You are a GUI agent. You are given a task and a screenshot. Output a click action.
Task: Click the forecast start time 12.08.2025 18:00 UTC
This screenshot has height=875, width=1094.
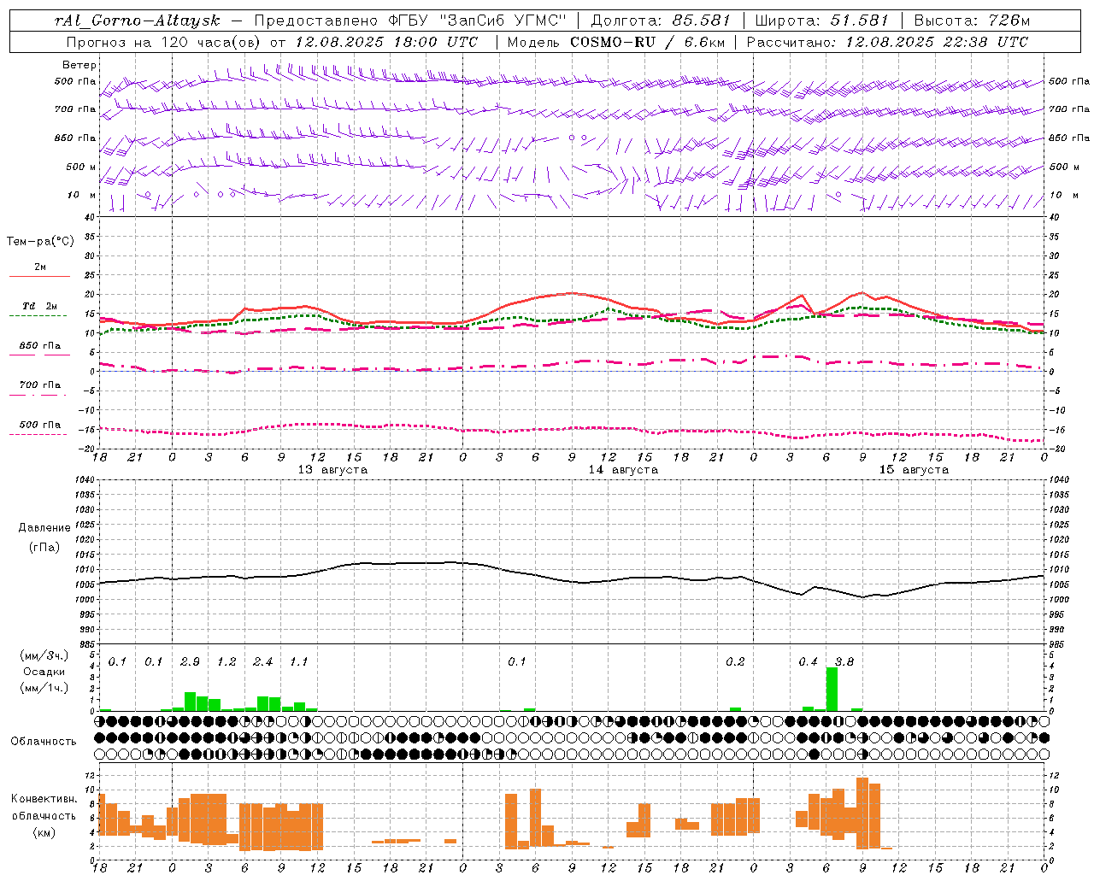click(386, 42)
